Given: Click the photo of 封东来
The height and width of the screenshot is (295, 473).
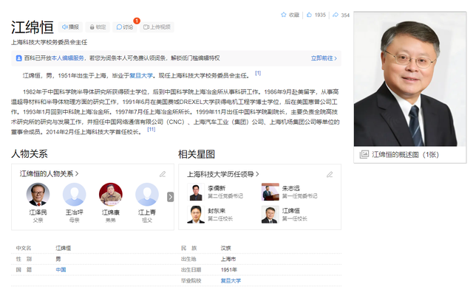Looking at the screenshot, I should (196, 215).
